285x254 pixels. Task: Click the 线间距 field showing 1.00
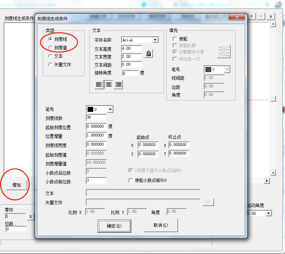(214, 78)
